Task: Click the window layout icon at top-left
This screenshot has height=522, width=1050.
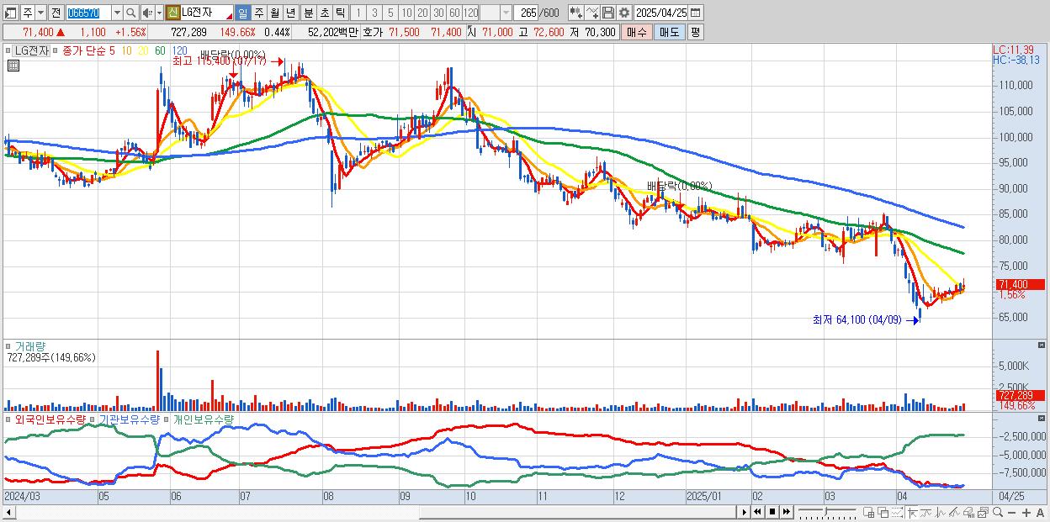Action: pyautogui.click(x=11, y=13)
